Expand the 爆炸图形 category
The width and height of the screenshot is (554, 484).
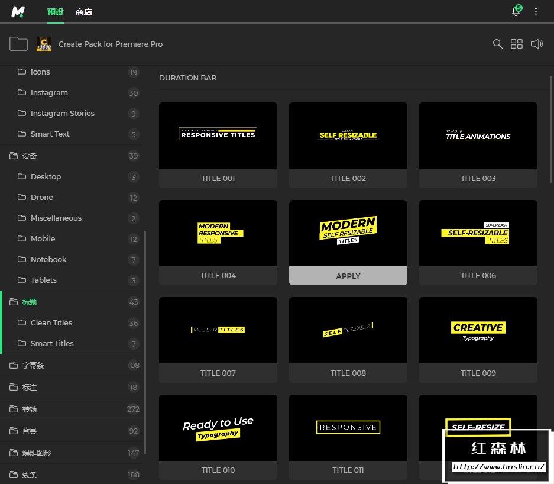tap(71, 453)
